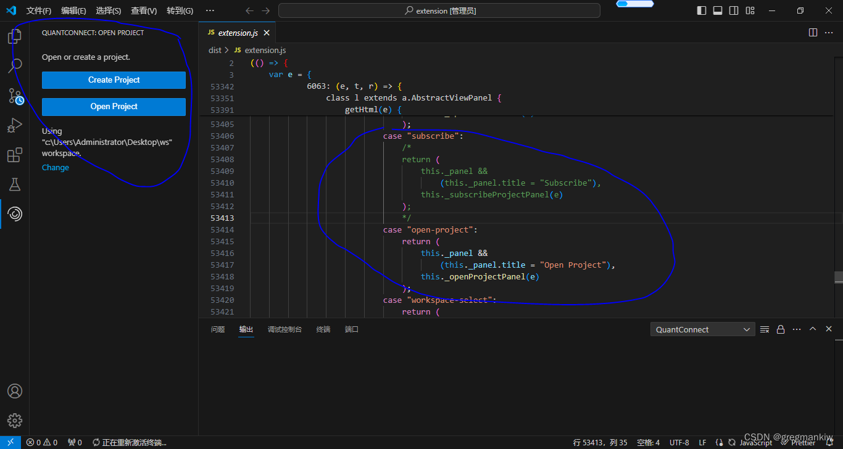This screenshot has width=843, height=449.
Task: Toggle the bottom panel layout icon
Action: (718, 10)
